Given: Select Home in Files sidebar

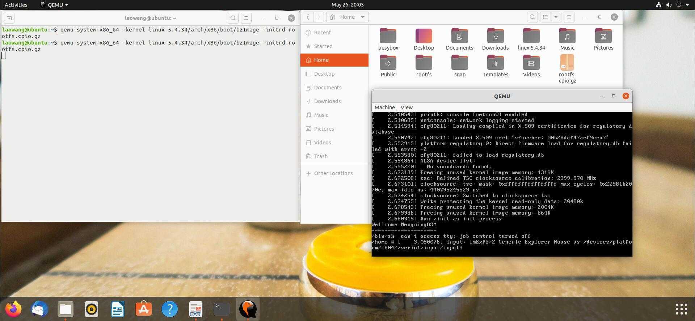Looking at the screenshot, I should tap(334, 60).
